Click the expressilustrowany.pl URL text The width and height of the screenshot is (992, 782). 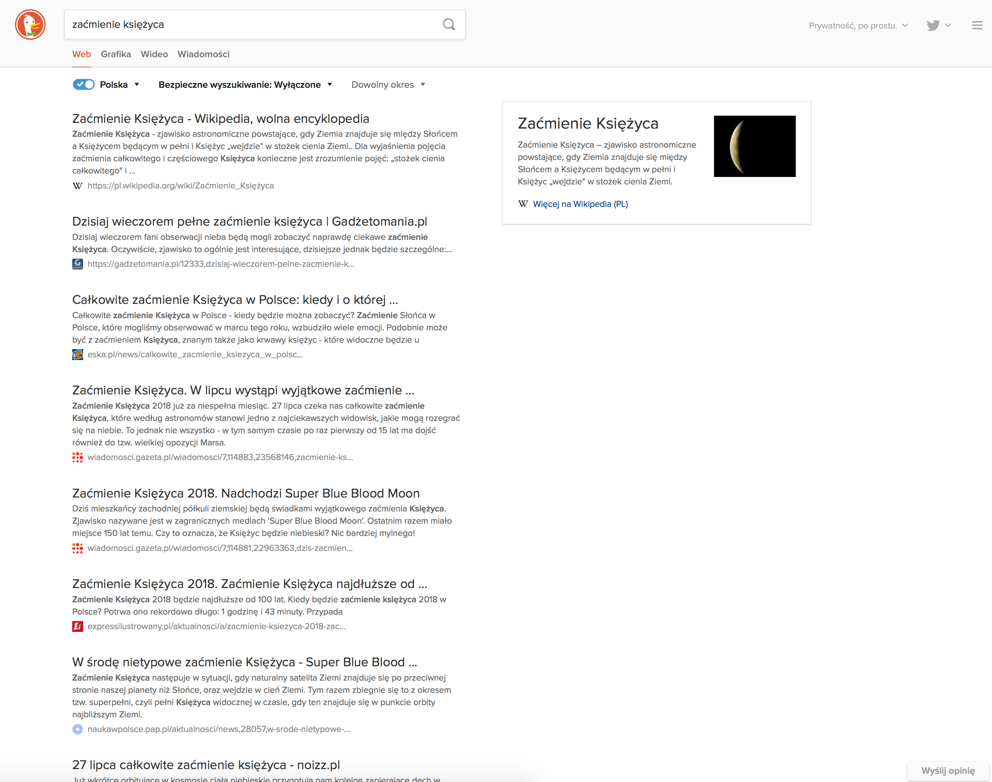coord(216,626)
